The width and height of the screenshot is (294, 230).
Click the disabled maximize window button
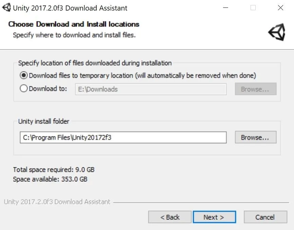pos(253,8)
